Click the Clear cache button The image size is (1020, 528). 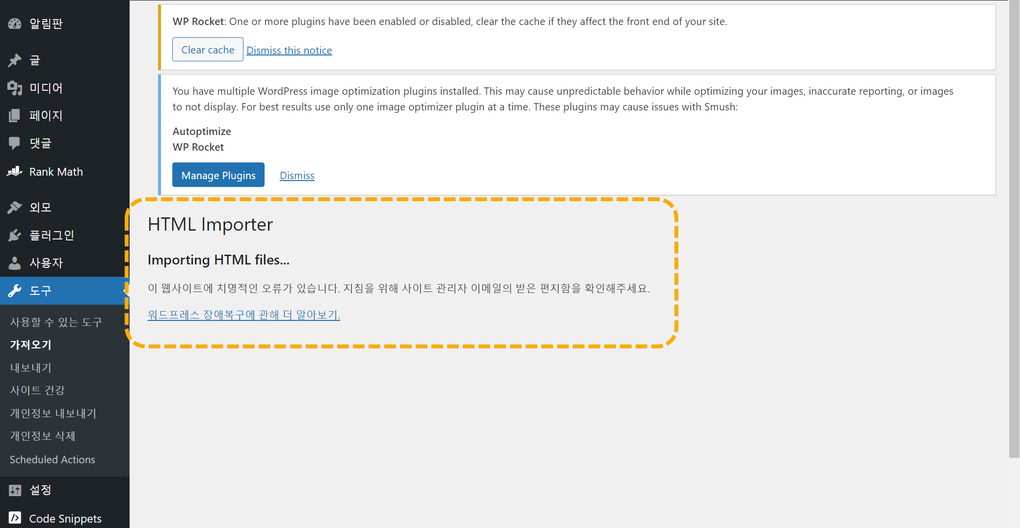pos(208,49)
